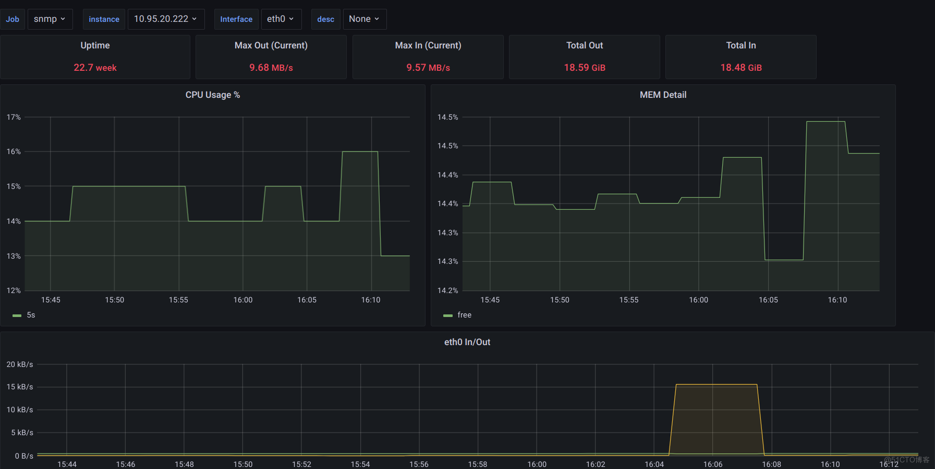Click the 15:44 tick on eth0 In/Out chart

tap(67, 464)
